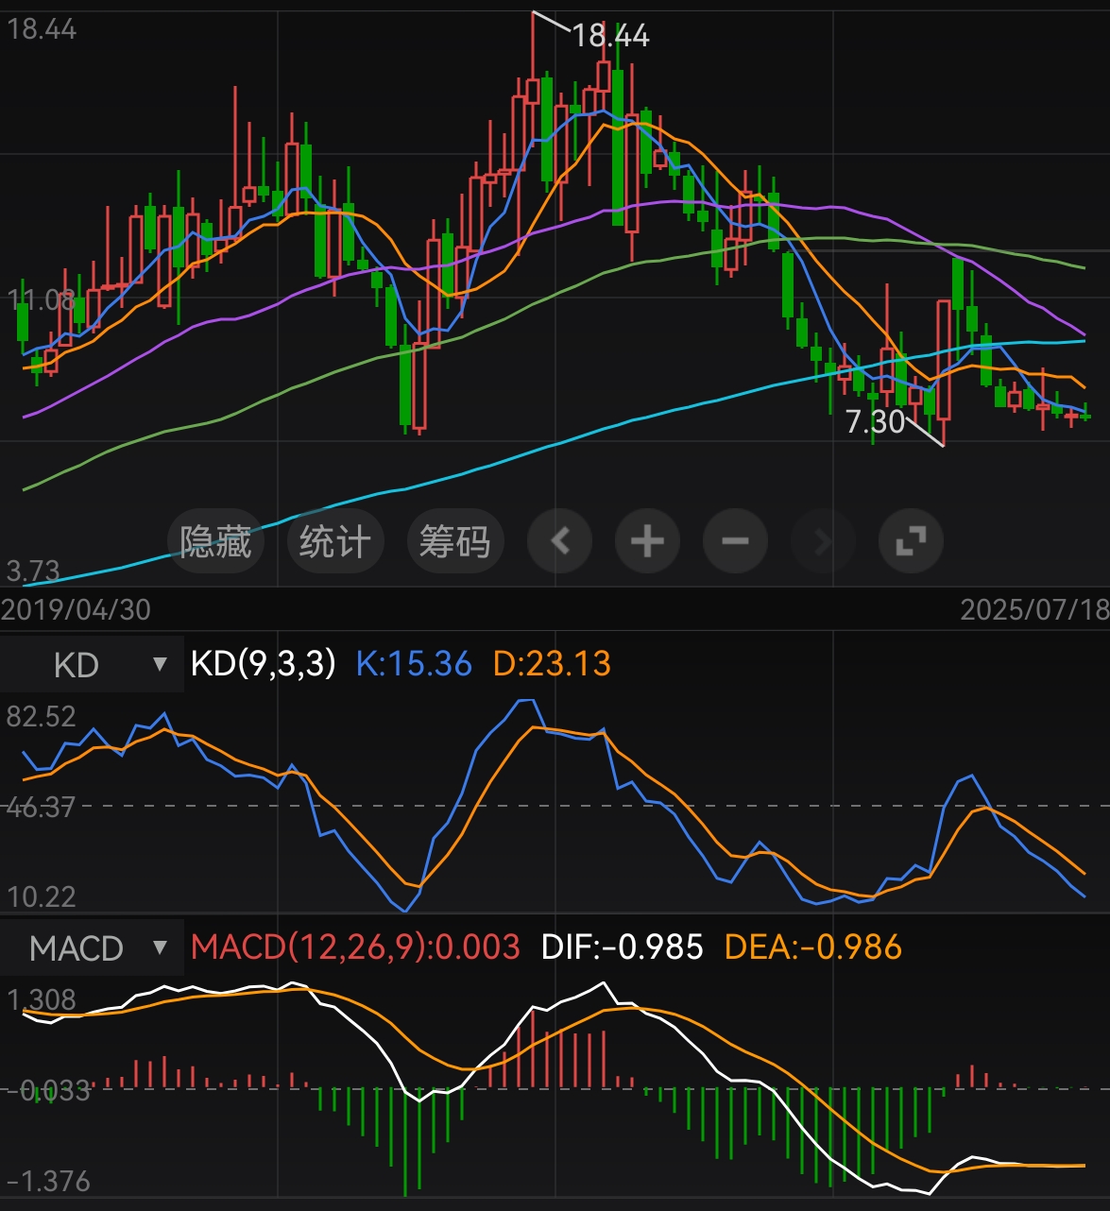Viewport: 1110px width, 1211px height.
Task: Open the MACD indicator dropdown
Action: click(x=92, y=947)
